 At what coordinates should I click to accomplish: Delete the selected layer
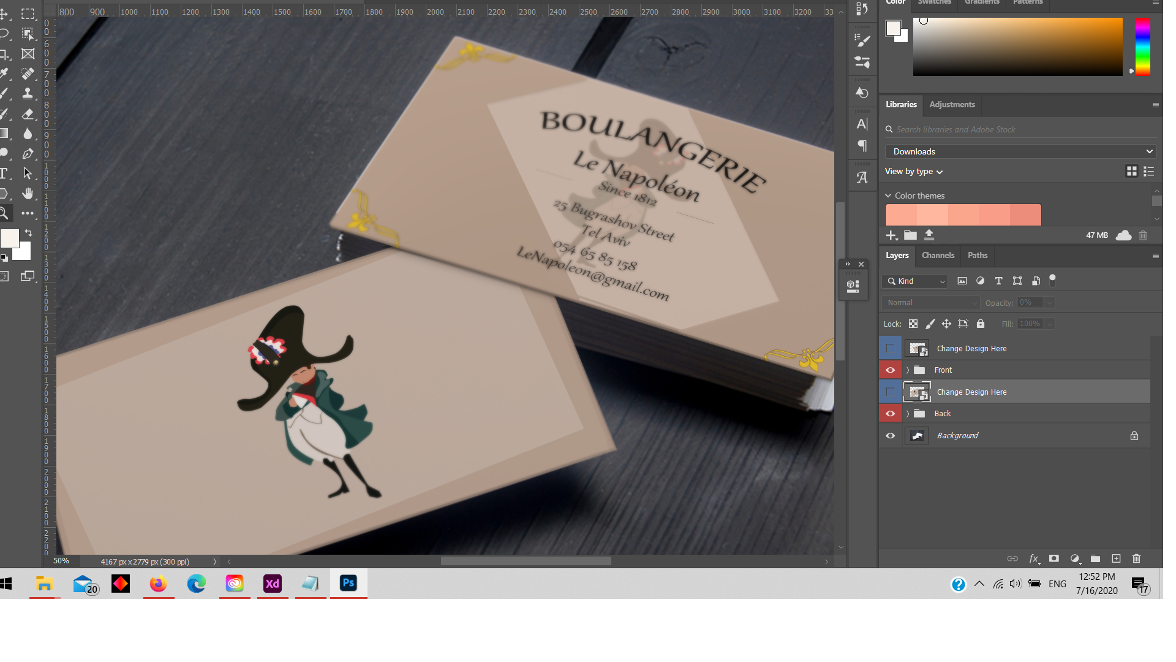pos(1136,558)
